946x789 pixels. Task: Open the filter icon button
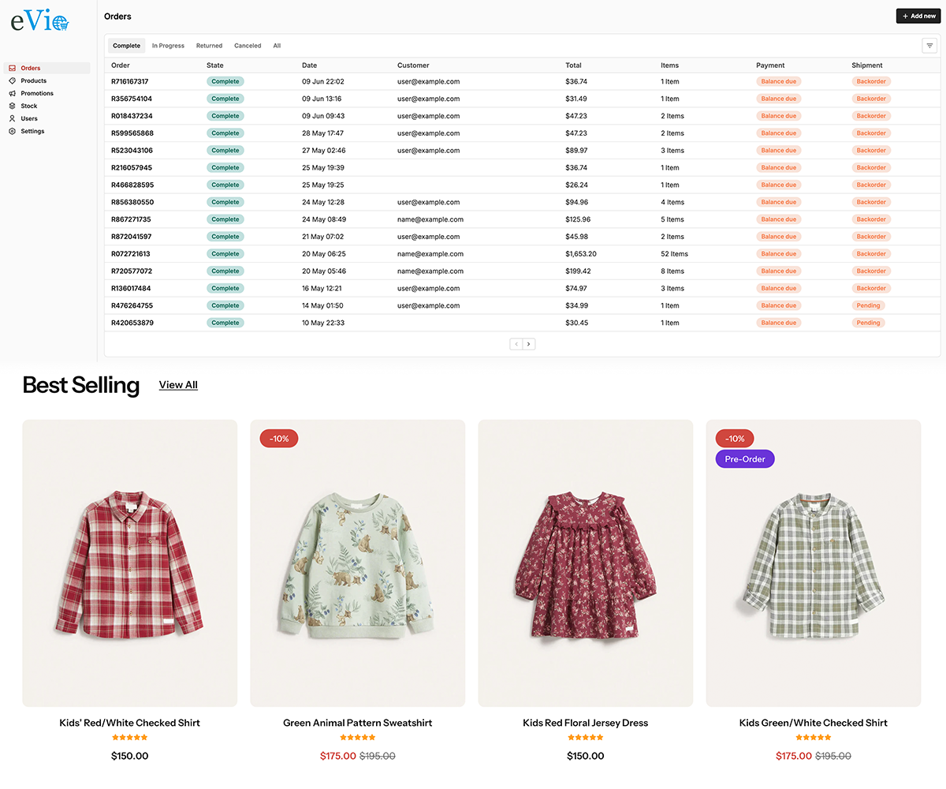(929, 46)
